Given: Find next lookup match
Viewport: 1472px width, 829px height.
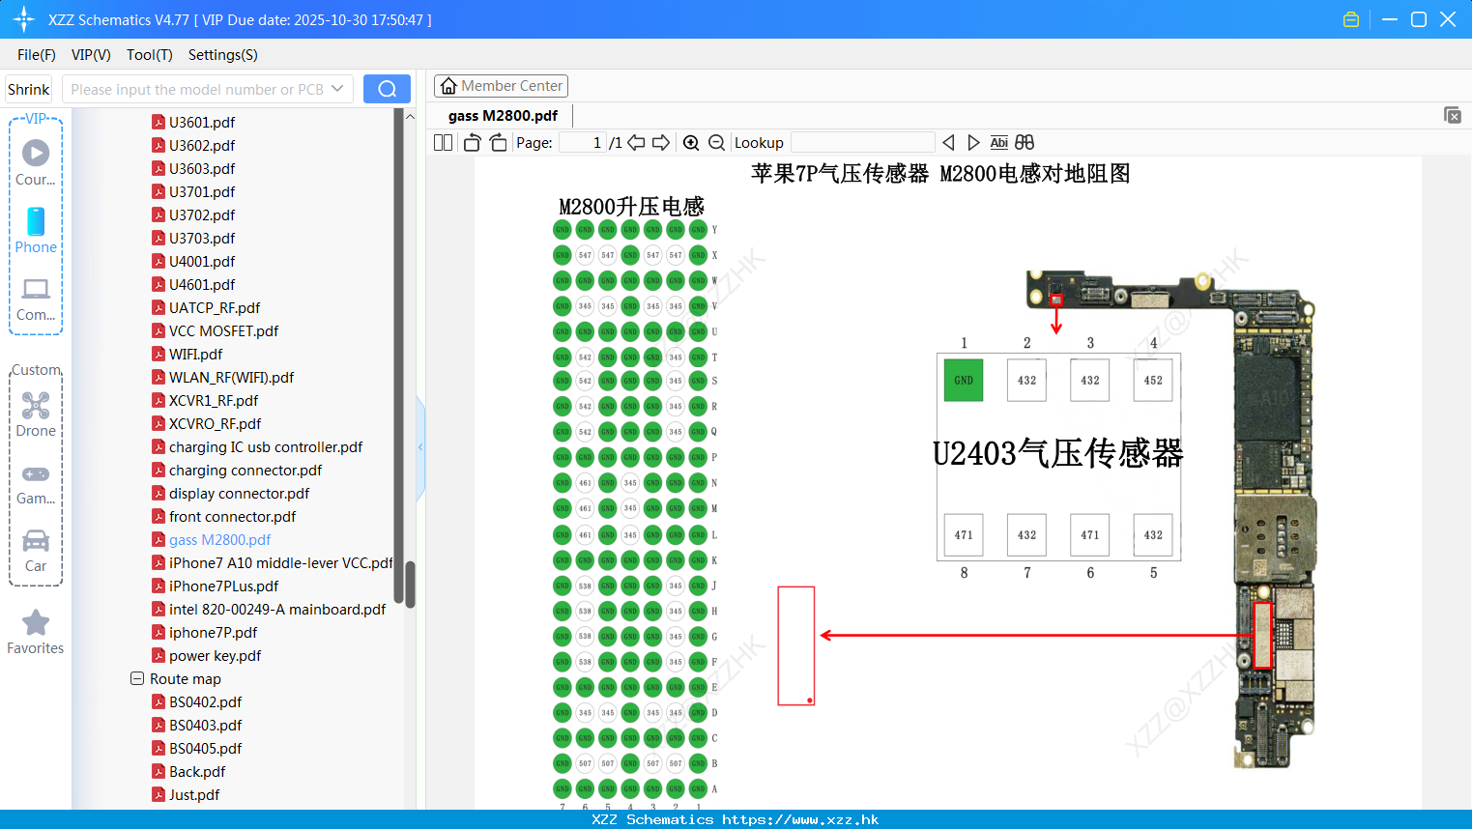Looking at the screenshot, I should coord(973,142).
